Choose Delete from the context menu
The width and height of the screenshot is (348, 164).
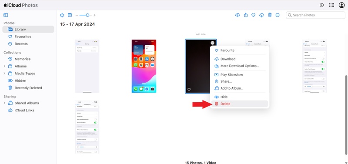240,104
